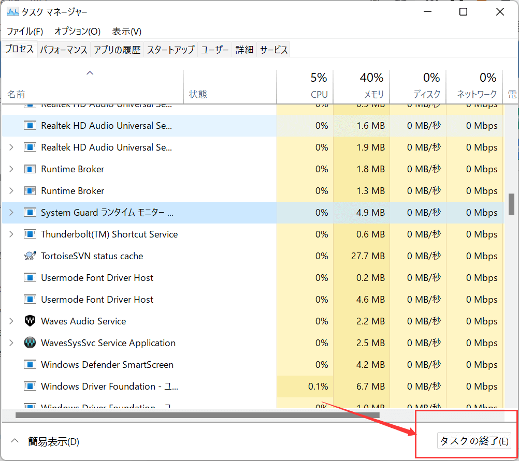Viewport: 519px width, 461px height.
Task: Click the タスクの終了 button
Action: [x=473, y=440]
